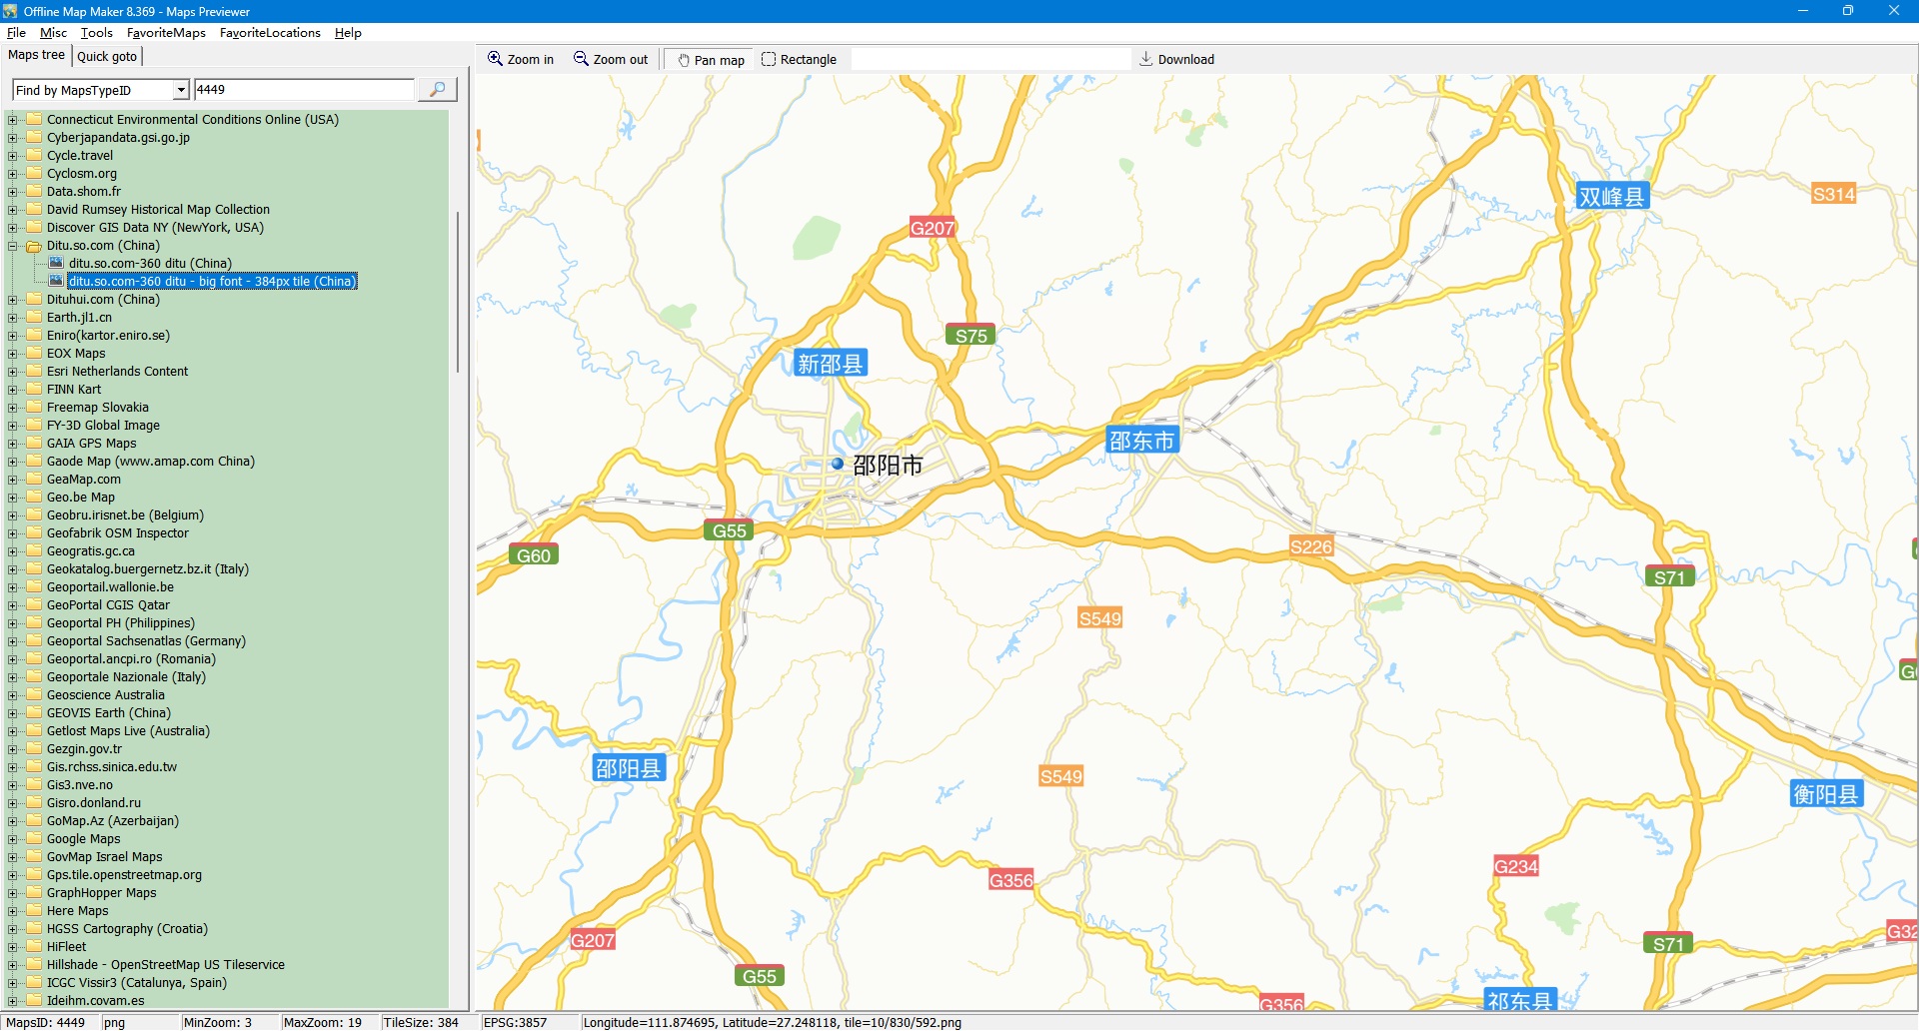The image size is (1919, 1031).
Task: Select the ditu.so.com-360 ditu (China) map icon
Action: click(57, 264)
